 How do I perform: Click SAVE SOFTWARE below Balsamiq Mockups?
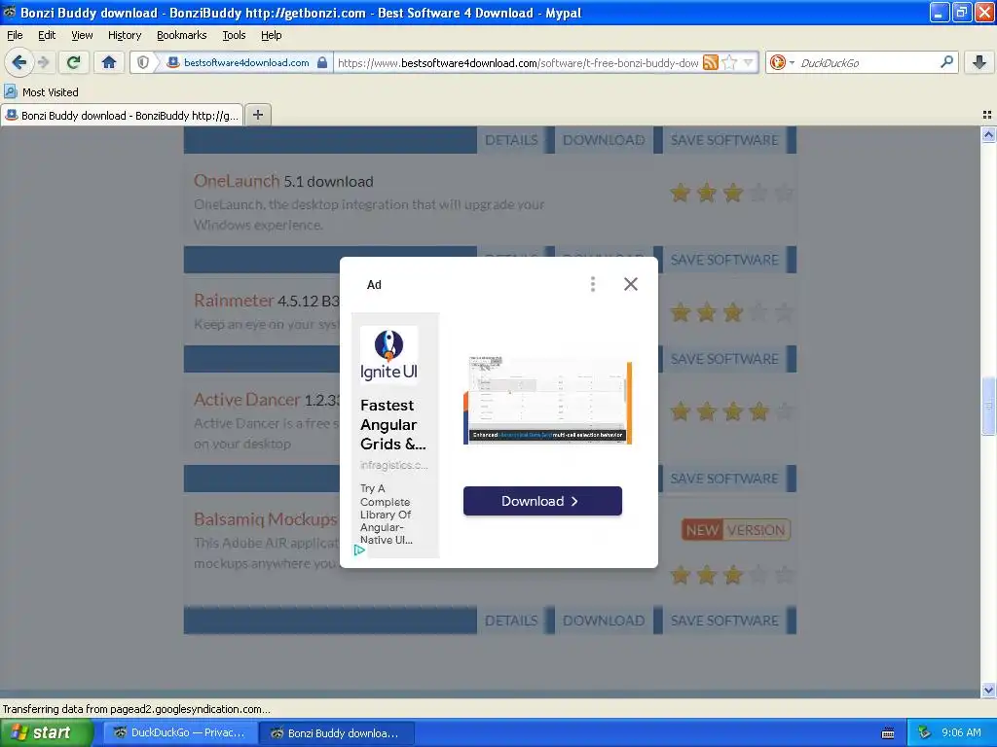tap(724, 621)
